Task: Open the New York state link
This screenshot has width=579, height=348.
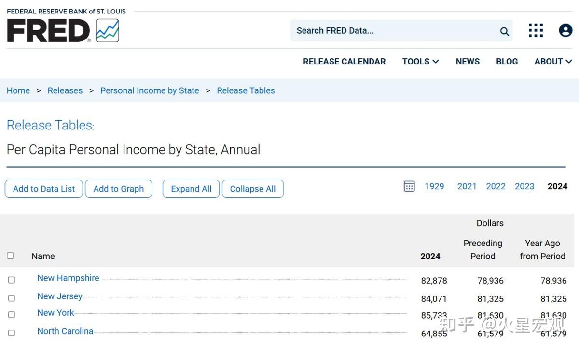Action: [x=56, y=313]
